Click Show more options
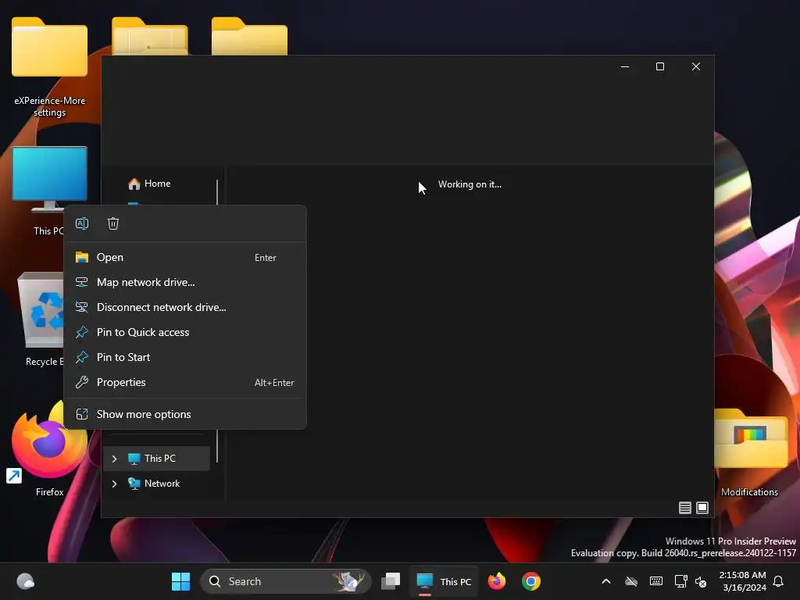This screenshot has width=800, height=600. click(x=184, y=414)
